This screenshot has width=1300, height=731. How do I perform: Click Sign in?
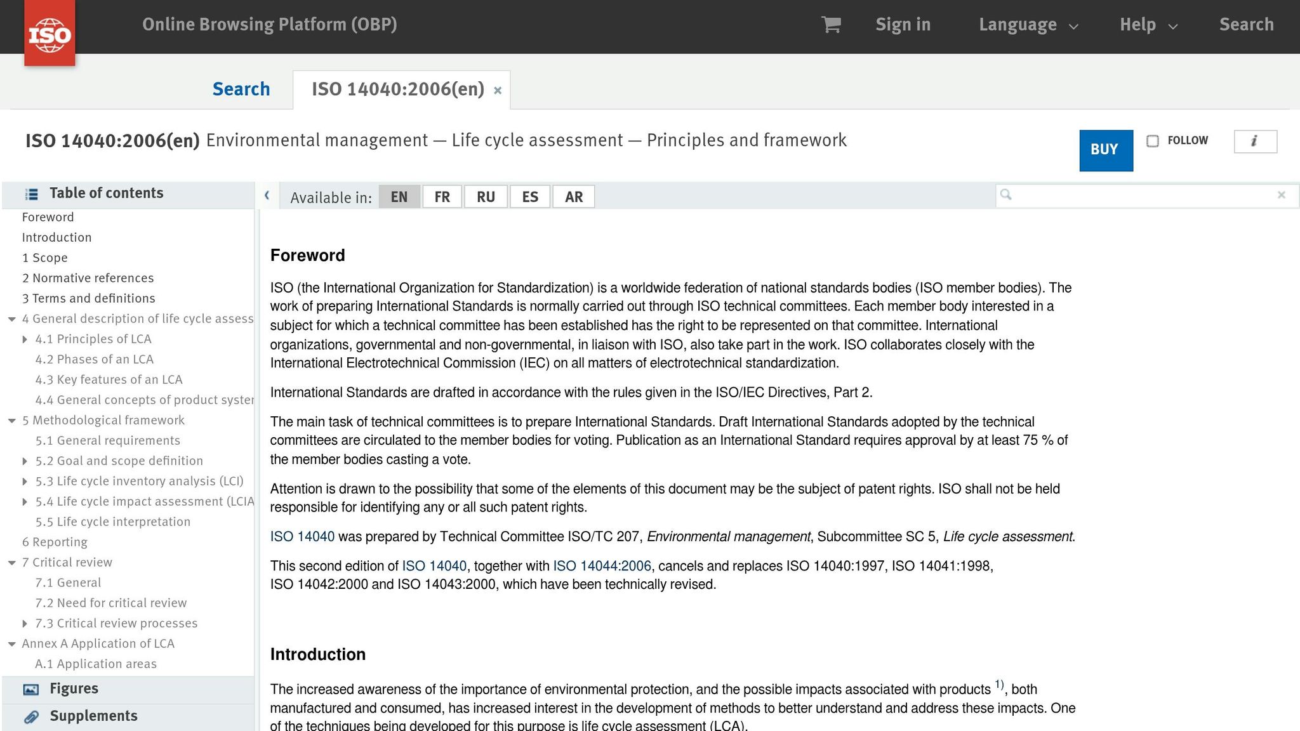click(x=903, y=25)
